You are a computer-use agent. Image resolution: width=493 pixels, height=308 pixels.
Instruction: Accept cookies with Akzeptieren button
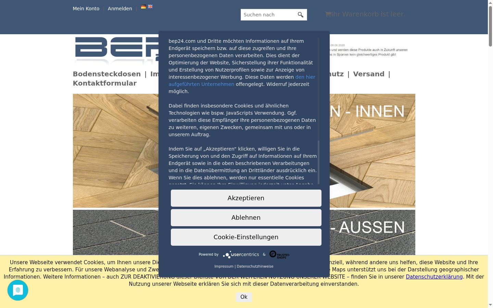coord(246,198)
